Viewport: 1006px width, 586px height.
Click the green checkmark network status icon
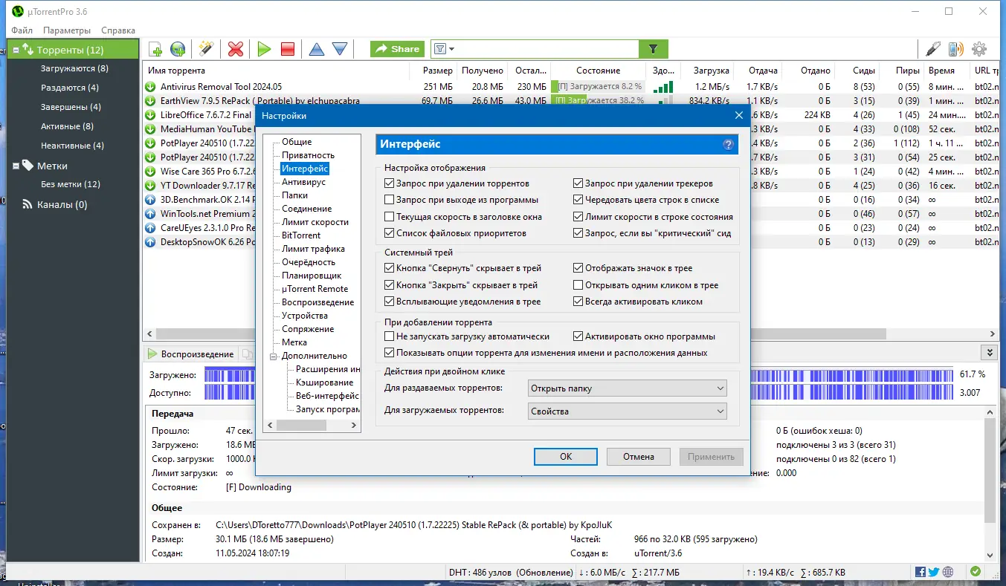pos(975,572)
